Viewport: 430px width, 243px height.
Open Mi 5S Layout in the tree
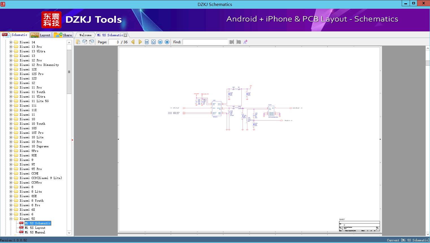click(35, 228)
